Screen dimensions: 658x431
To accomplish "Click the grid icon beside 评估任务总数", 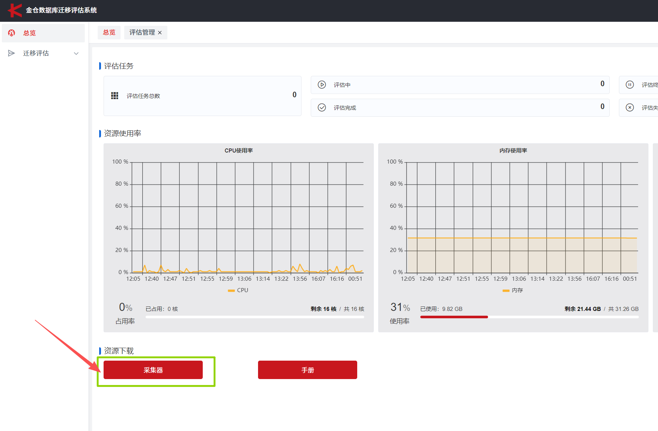I will (x=115, y=96).
